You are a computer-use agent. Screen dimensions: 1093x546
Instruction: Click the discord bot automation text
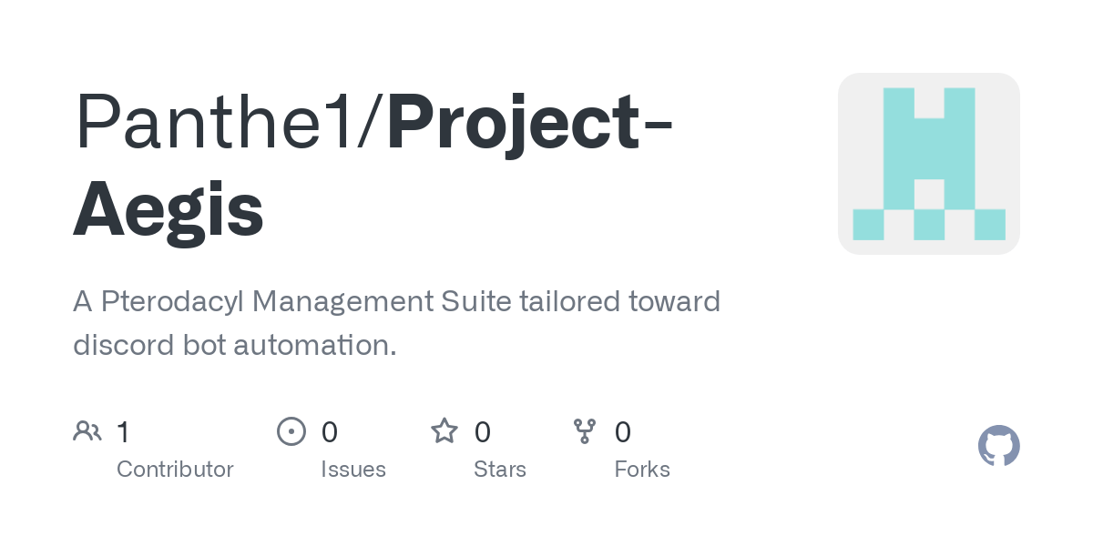(235, 346)
